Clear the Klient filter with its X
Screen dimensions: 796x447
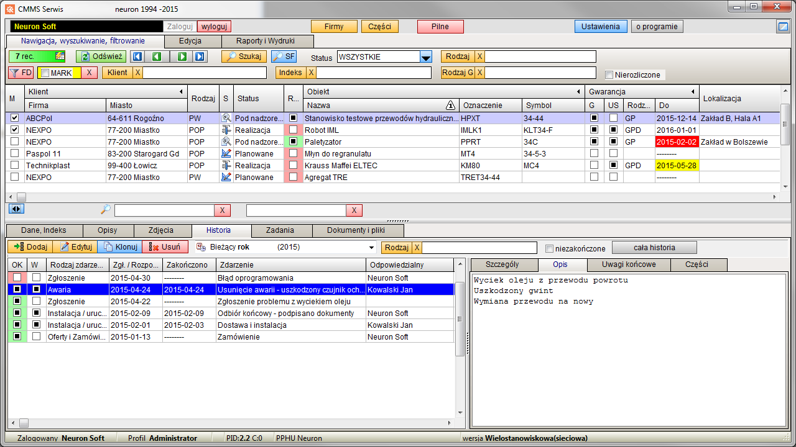(137, 73)
